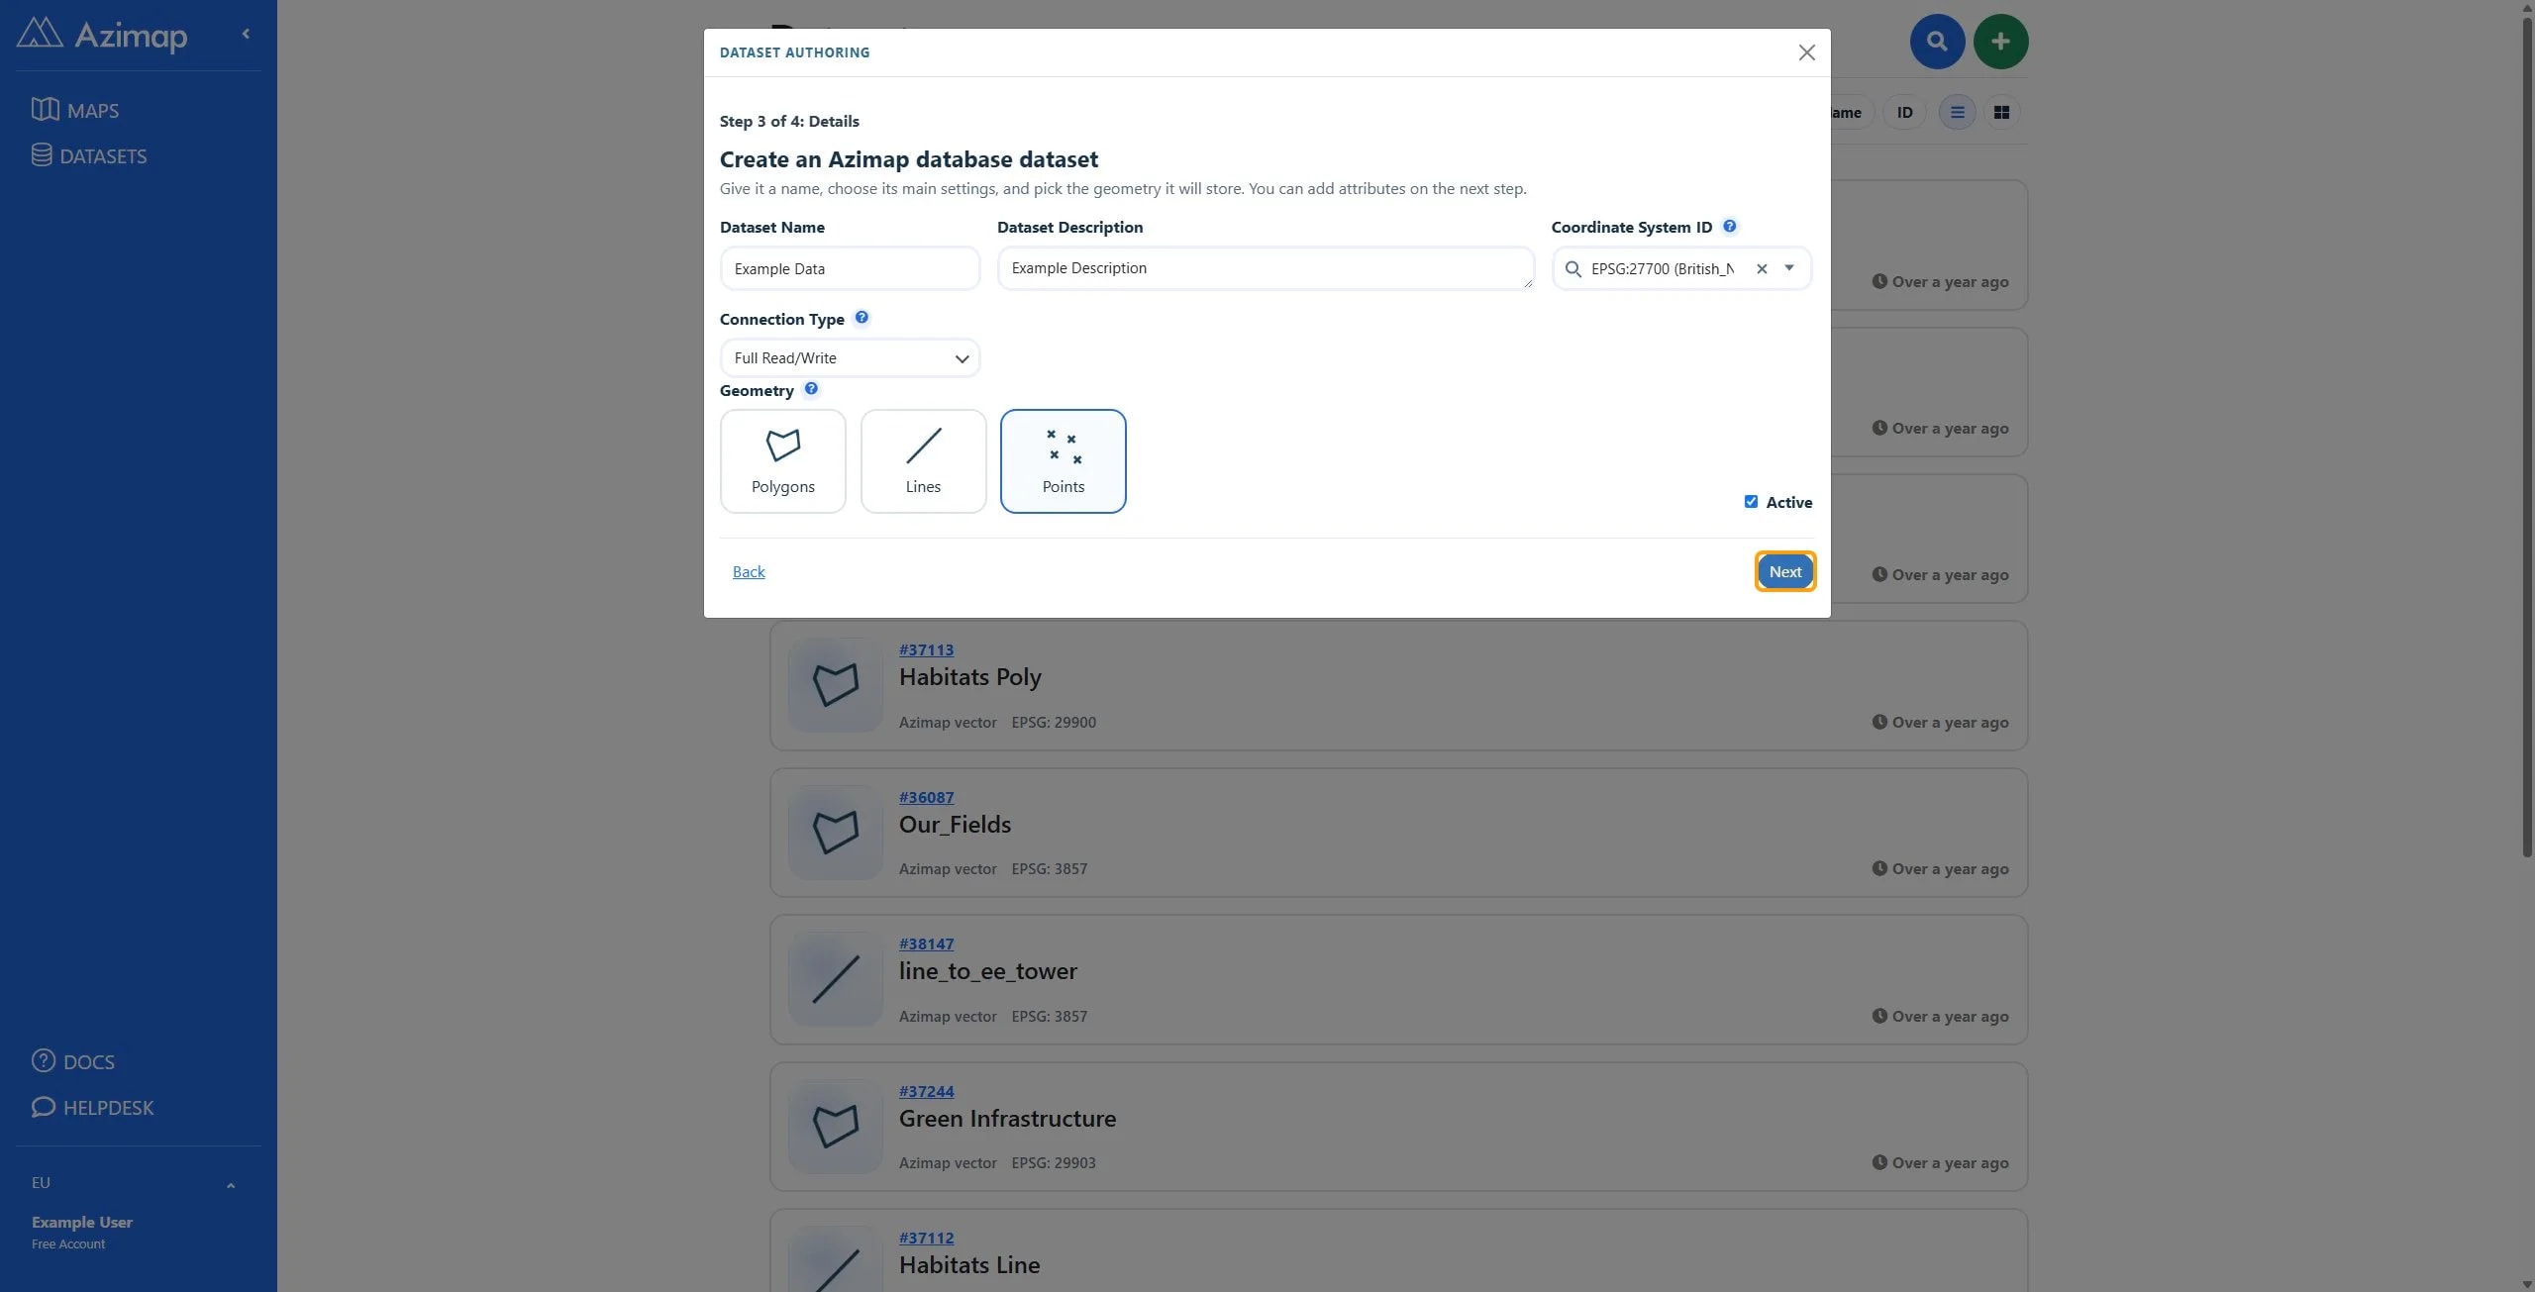Collapse the sidebar with the arrow
Image resolution: width=2535 pixels, height=1292 pixels.
click(x=246, y=34)
